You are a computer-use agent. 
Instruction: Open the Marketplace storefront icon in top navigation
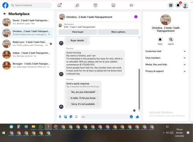113,5
